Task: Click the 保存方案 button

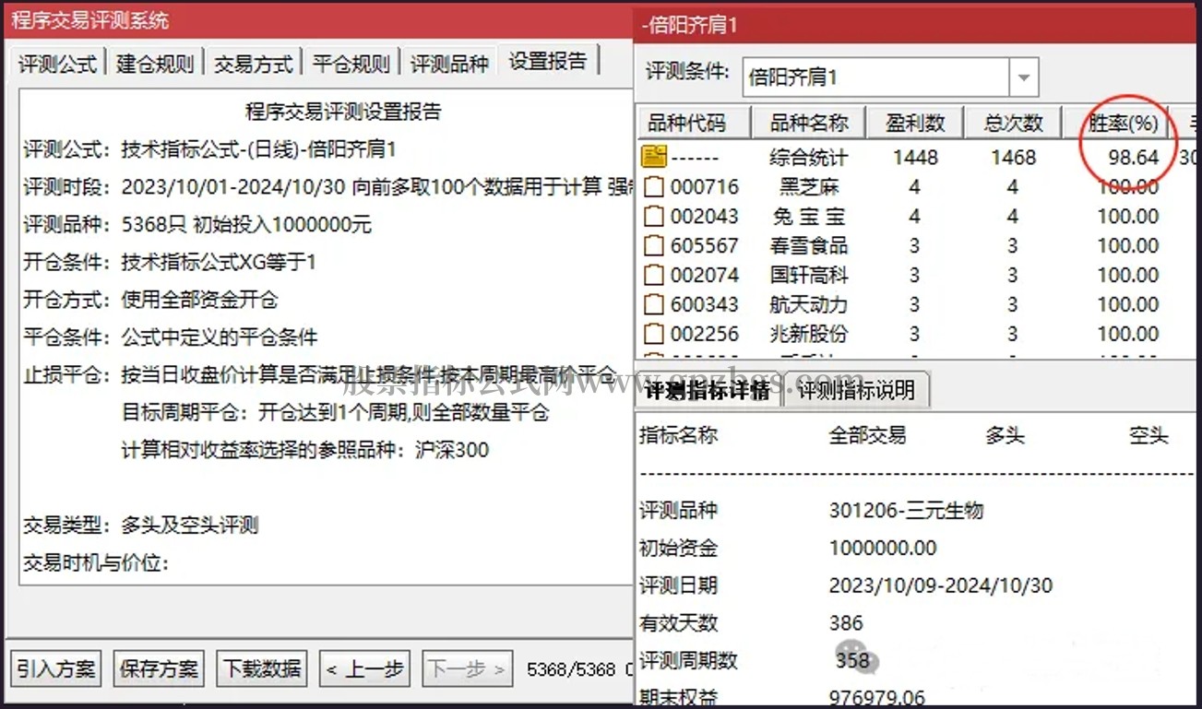Action: (x=159, y=668)
